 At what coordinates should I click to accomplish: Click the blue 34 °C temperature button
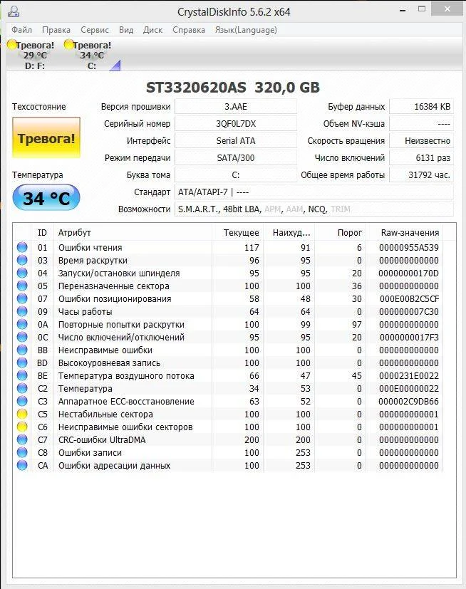[x=46, y=197]
